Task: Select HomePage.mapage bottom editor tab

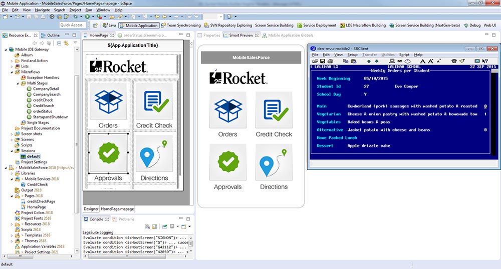Action: (x=117, y=209)
